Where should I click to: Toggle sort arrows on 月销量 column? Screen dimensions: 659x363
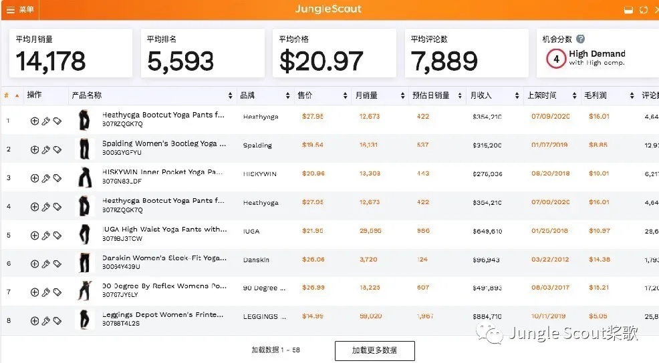[402, 95]
